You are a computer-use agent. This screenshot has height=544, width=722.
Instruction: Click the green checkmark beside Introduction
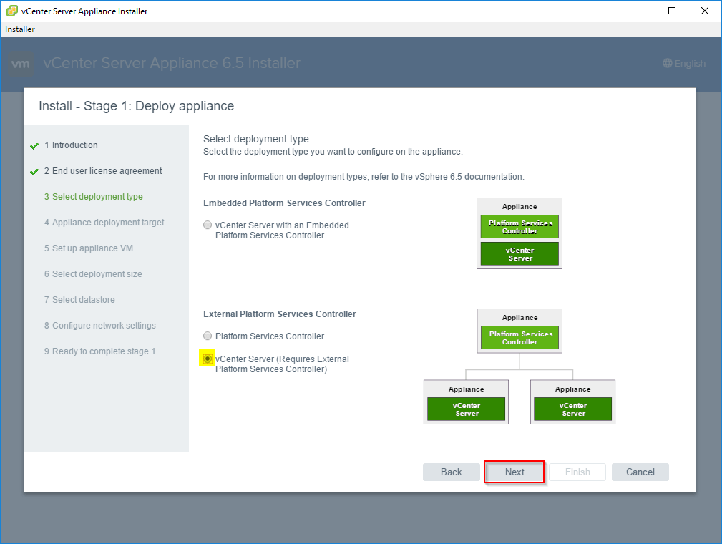click(x=34, y=145)
